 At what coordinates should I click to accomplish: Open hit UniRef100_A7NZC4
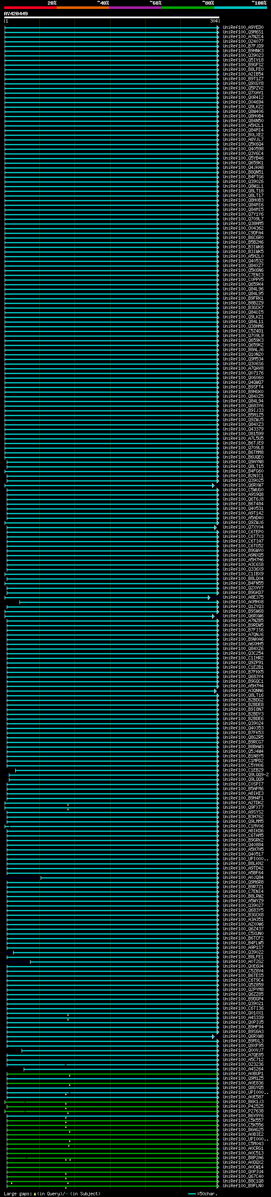click(x=243, y=37)
